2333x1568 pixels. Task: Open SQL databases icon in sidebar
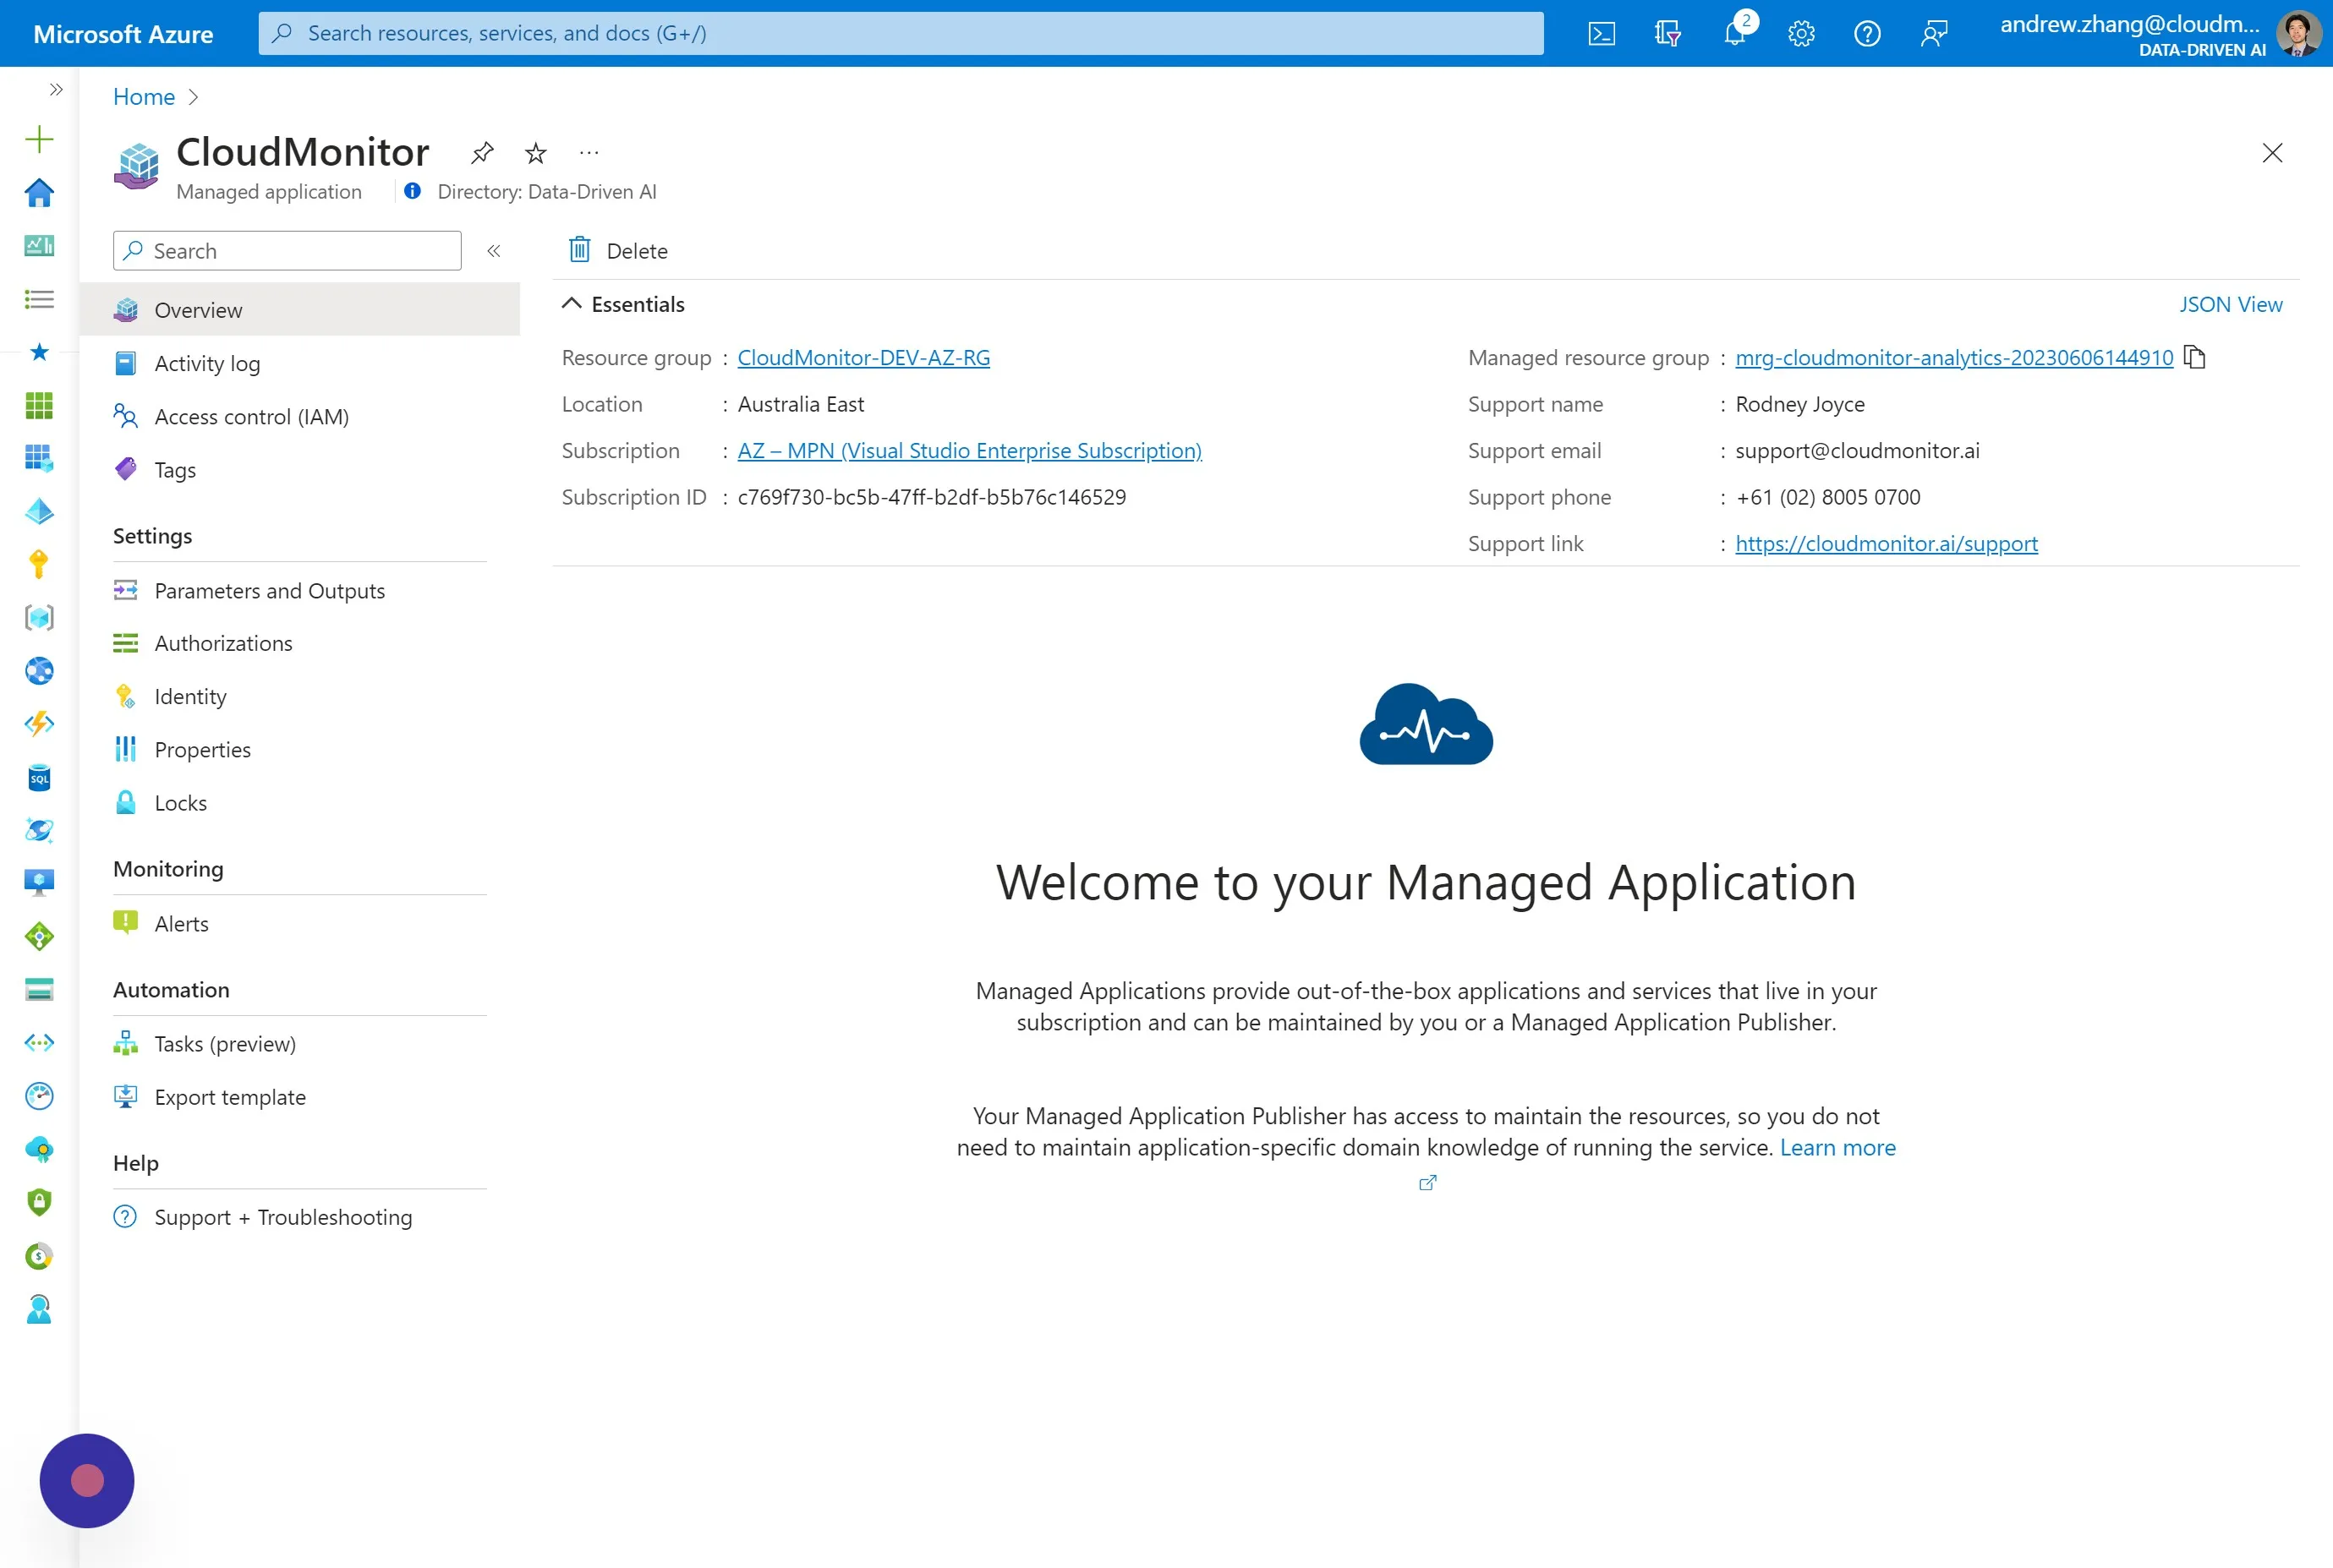pyautogui.click(x=39, y=777)
